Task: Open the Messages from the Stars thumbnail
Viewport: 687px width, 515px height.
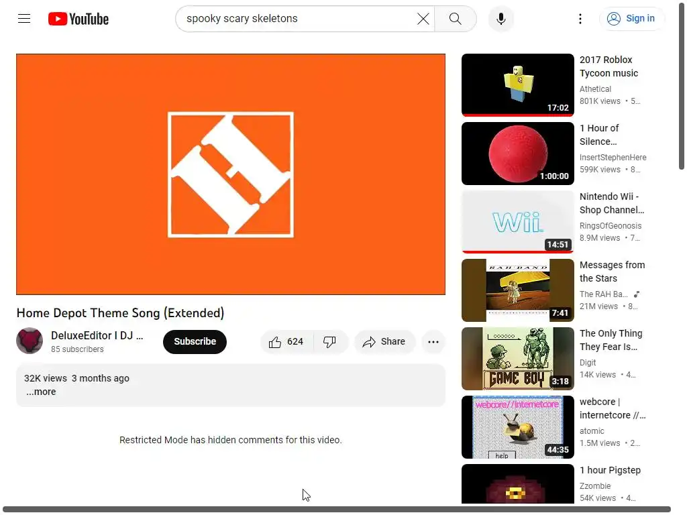Action: coord(517,290)
